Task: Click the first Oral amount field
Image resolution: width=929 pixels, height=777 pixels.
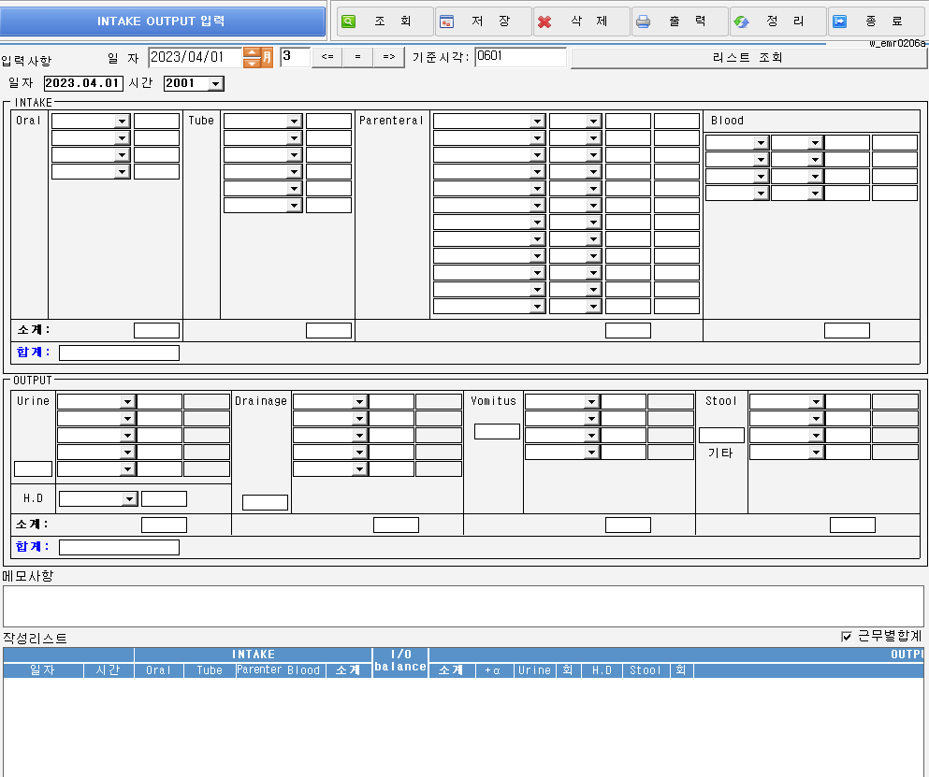Action: [x=156, y=122]
